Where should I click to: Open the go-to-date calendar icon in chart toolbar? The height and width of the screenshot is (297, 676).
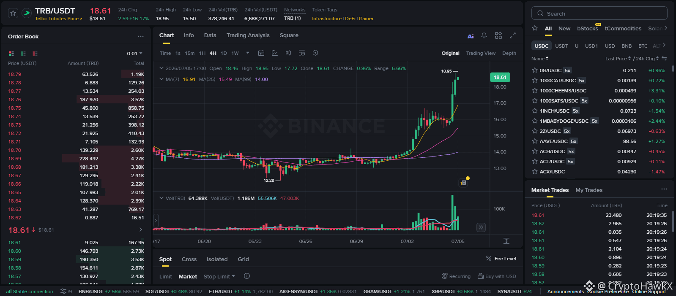click(261, 53)
